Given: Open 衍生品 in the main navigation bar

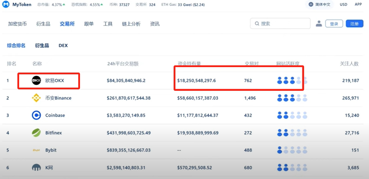Looking at the screenshot, I should (x=43, y=24).
